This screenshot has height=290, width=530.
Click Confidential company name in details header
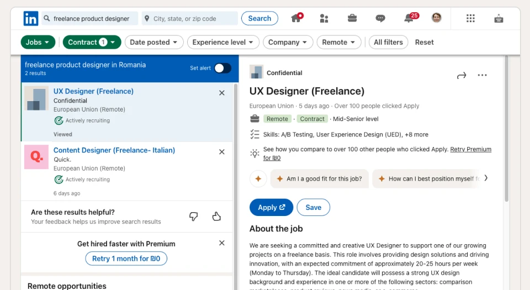(x=284, y=73)
